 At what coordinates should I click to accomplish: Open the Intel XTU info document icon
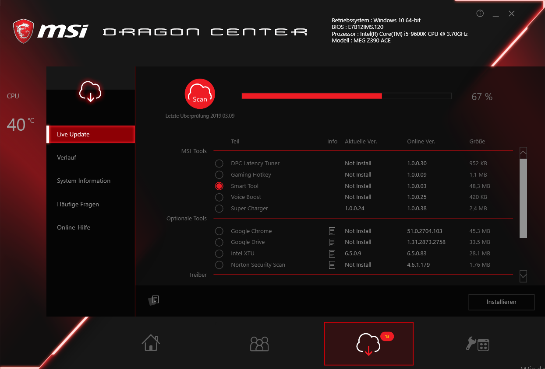click(332, 254)
